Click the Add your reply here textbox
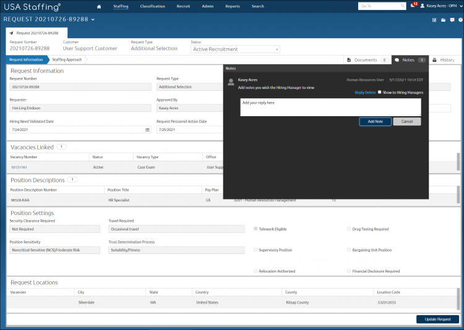Image resolution: width=464 pixels, height=330 pixels. click(x=330, y=107)
